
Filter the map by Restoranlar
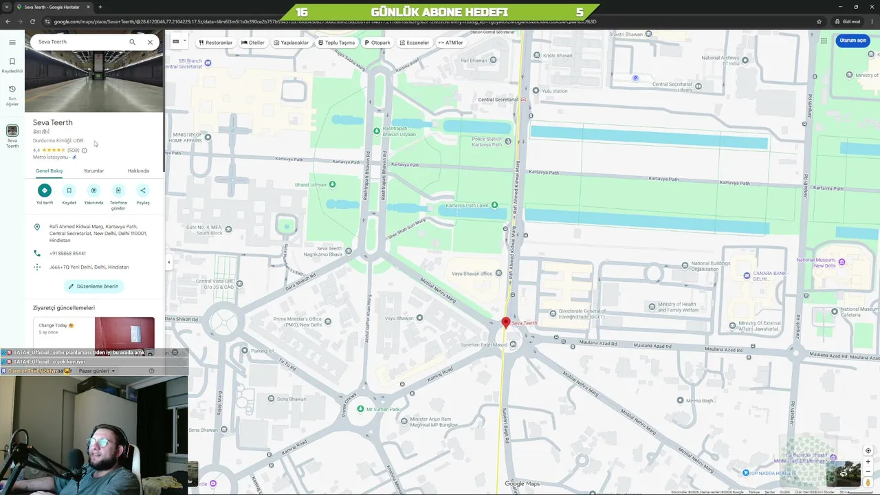[x=215, y=43]
